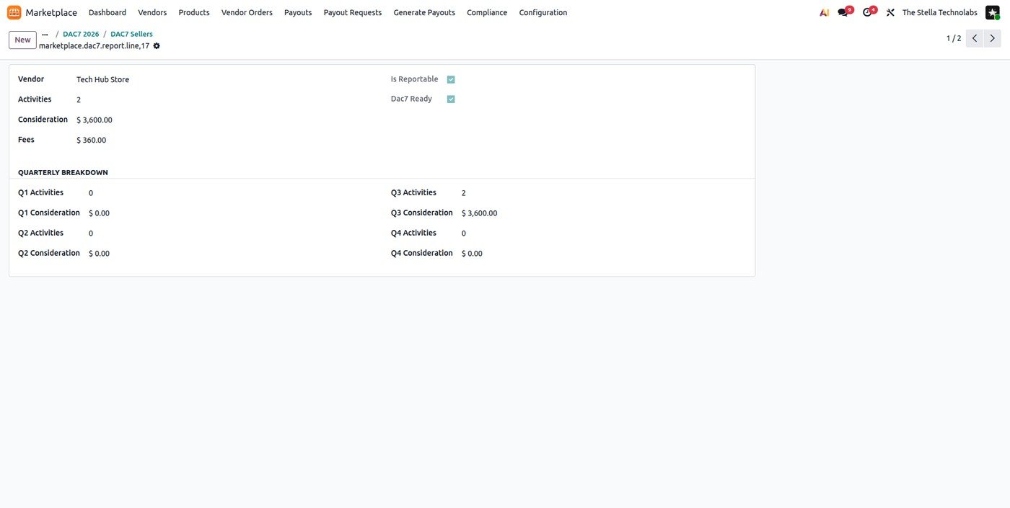Click the Q2 Consideration value $ 0.00
The height and width of the screenshot is (508, 1010).
coord(100,254)
